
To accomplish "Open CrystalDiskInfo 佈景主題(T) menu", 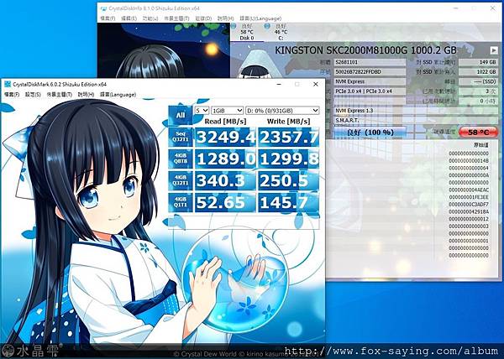I will (176, 18).
